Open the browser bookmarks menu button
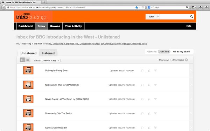 (x=194, y=7)
